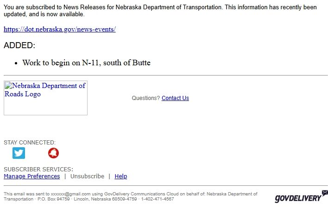328x207 pixels.
Task: Click the ADDED: heading
Action: pyautogui.click(x=19, y=45)
